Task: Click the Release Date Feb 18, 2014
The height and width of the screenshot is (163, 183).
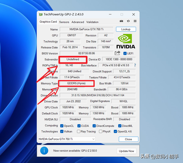Action: coord(70,47)
